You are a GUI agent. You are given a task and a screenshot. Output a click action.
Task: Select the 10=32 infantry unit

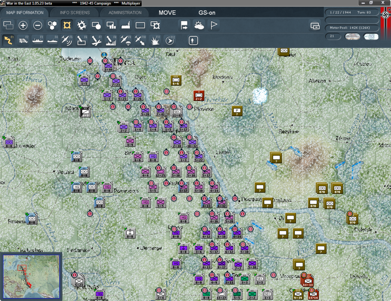[x=192, y=143]
